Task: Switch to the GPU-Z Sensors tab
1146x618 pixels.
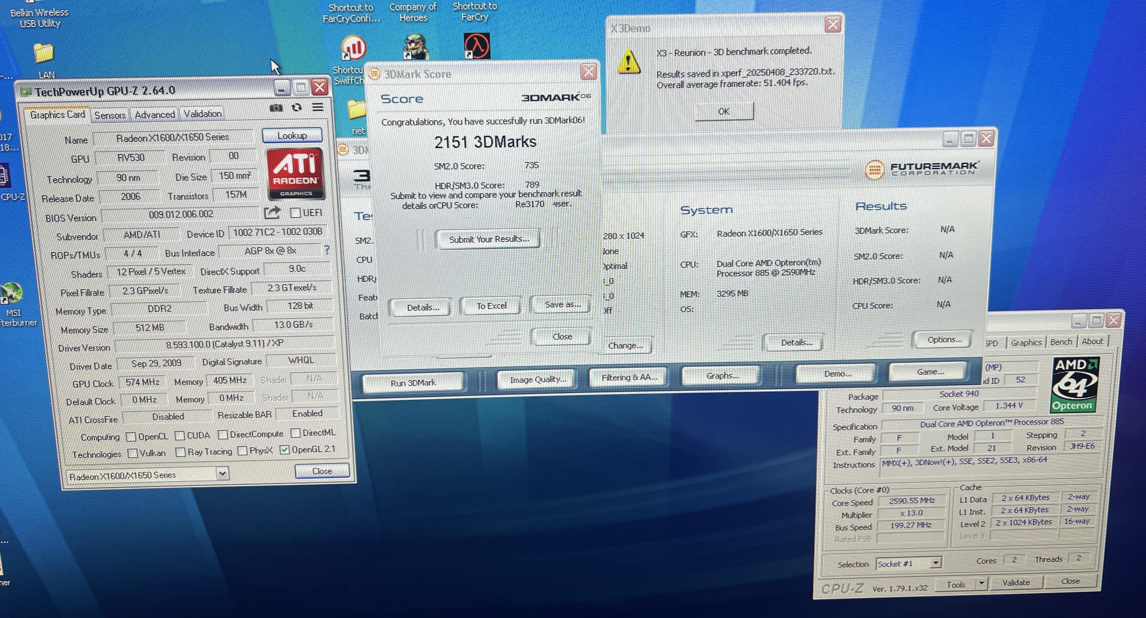Action: [110, 116]
